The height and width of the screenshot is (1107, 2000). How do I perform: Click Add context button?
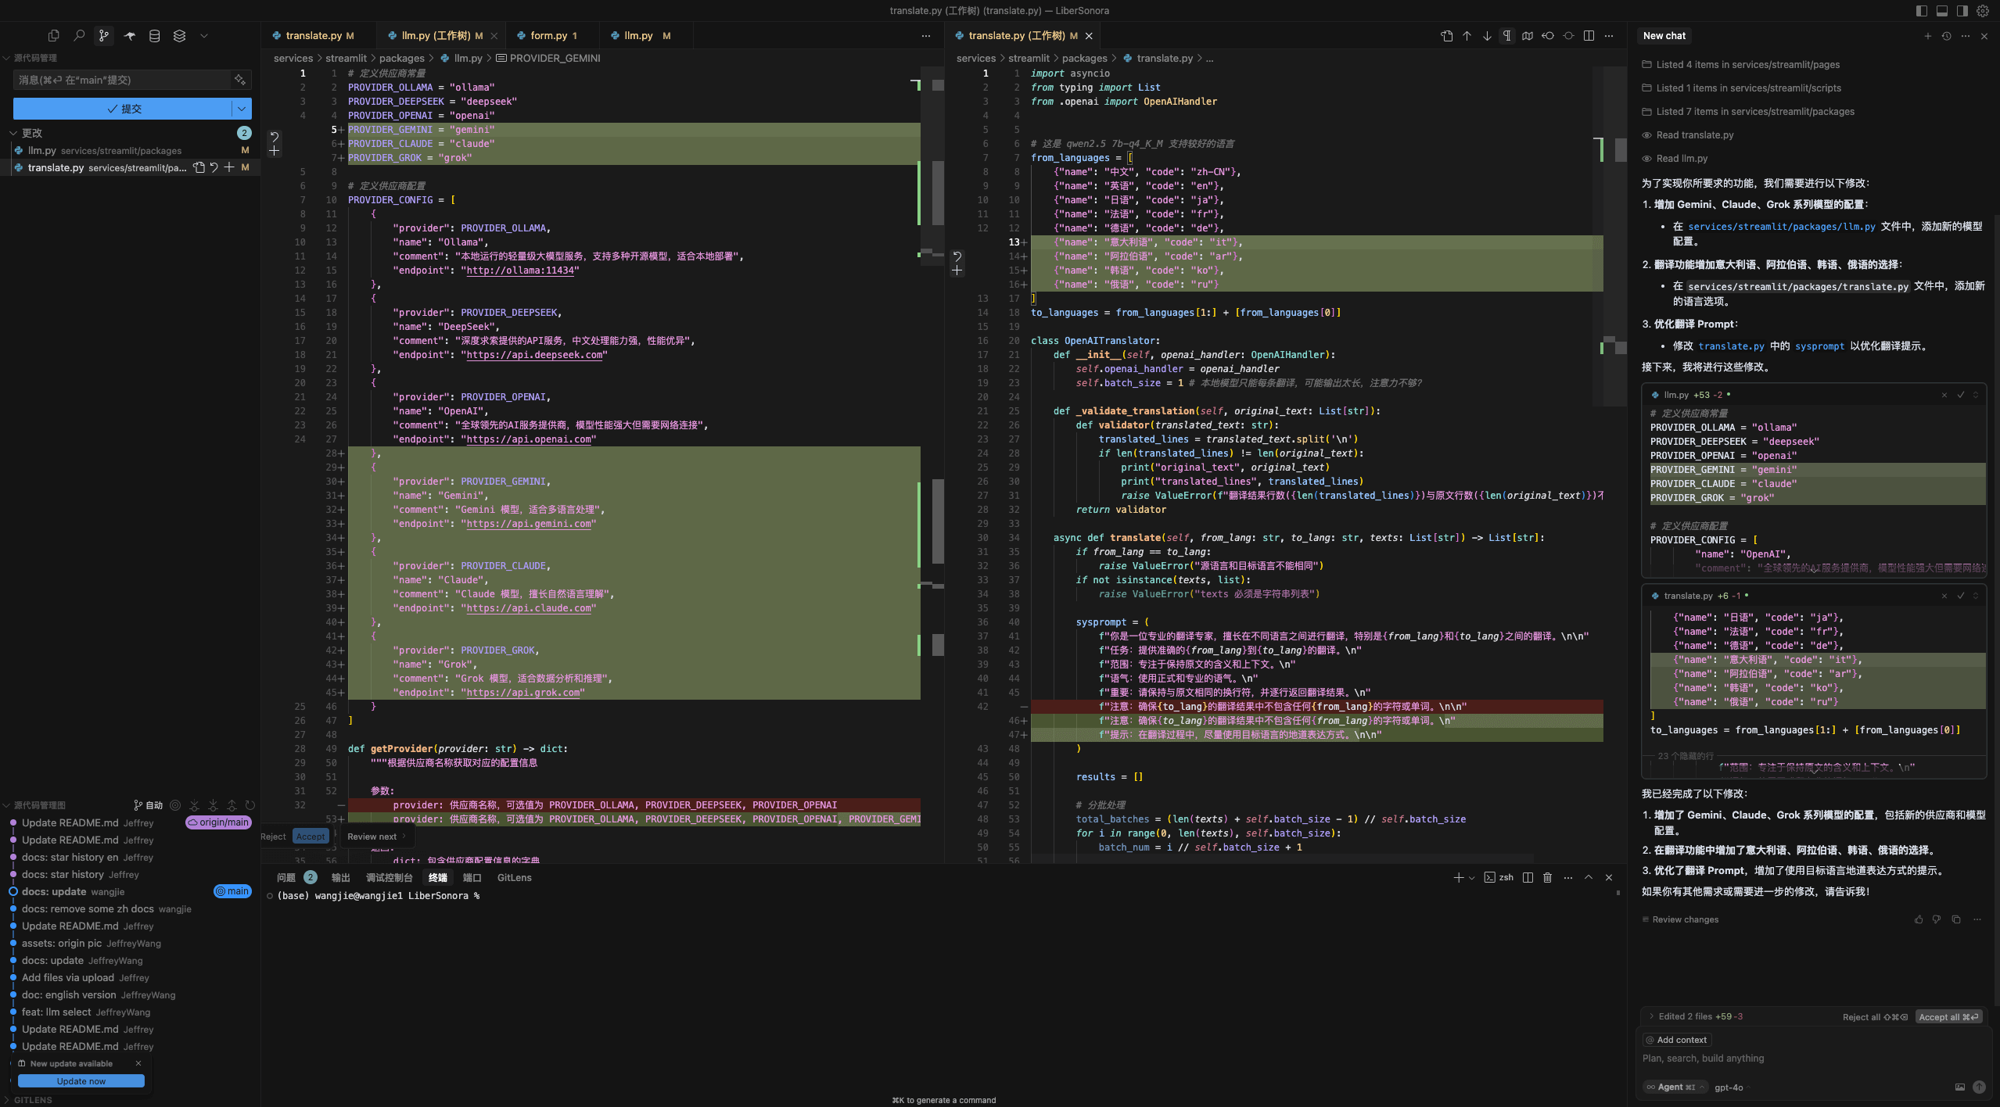point(1677,1040)
